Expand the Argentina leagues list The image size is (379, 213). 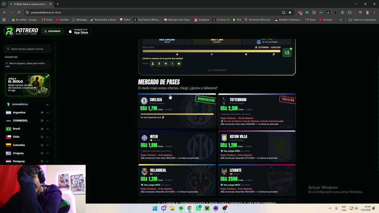click(47, 112)
